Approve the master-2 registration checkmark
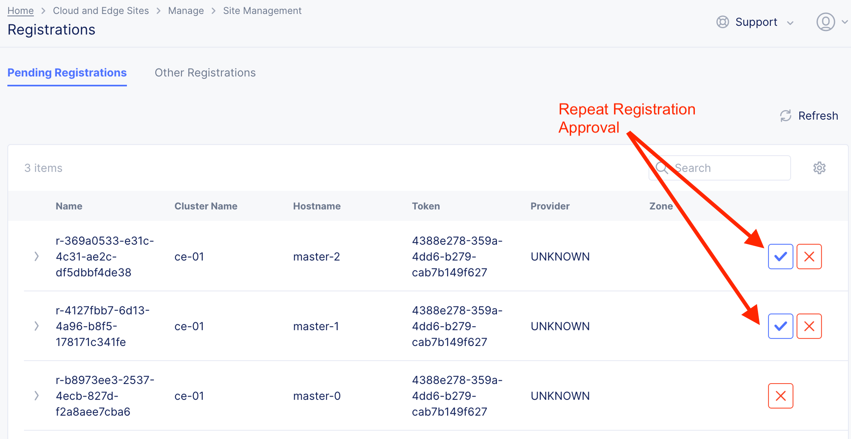Viewport: 851px width, 439px height. tap(780, 257)
